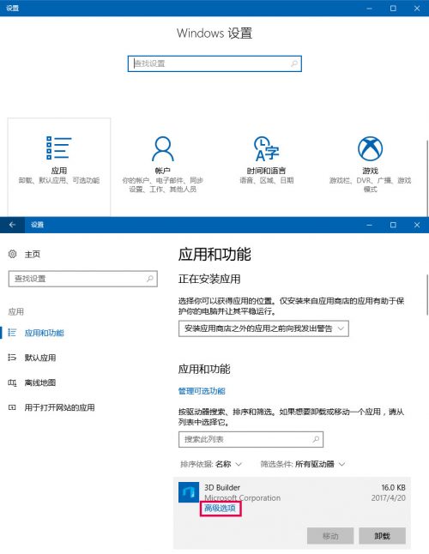
Task: Click the Microsoft Corporation publisher text
Action: click(243, 497)
